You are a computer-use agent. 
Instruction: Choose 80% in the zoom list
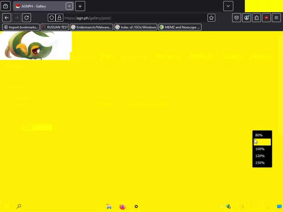tap(262, 135)
